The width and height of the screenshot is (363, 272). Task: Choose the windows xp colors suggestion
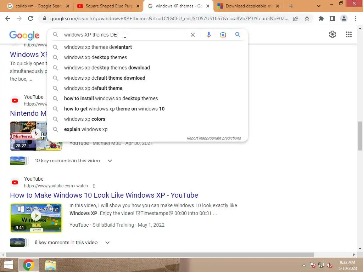pos(148,119)
